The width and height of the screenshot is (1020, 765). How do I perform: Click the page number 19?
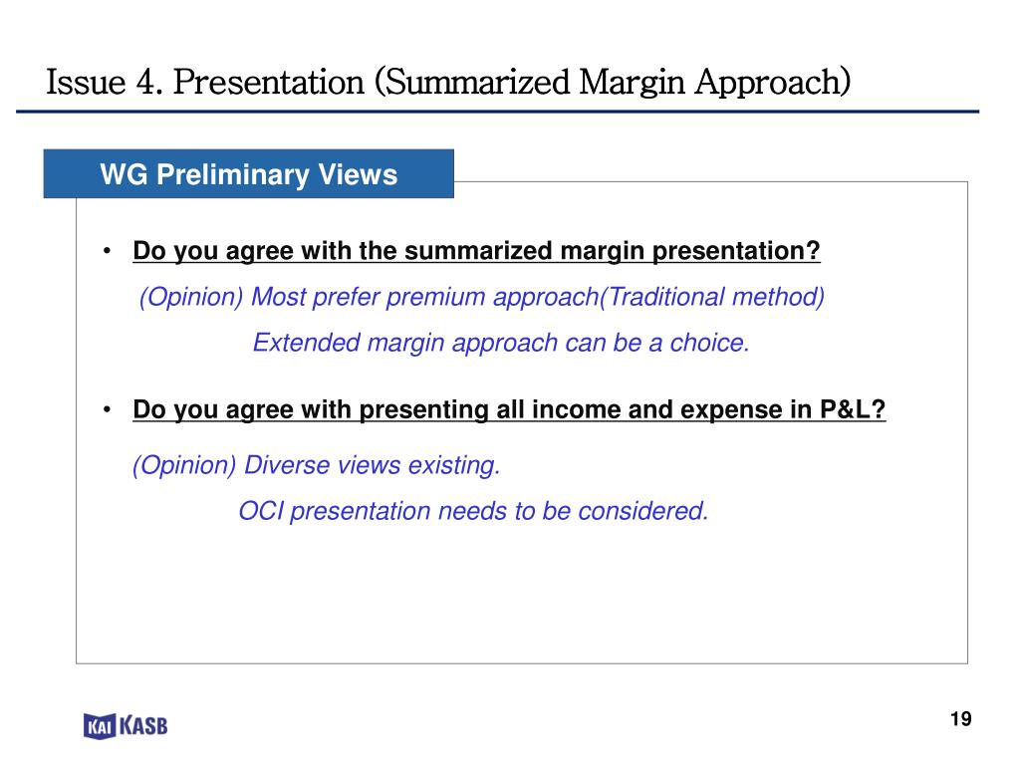click(x=961, y=719)
